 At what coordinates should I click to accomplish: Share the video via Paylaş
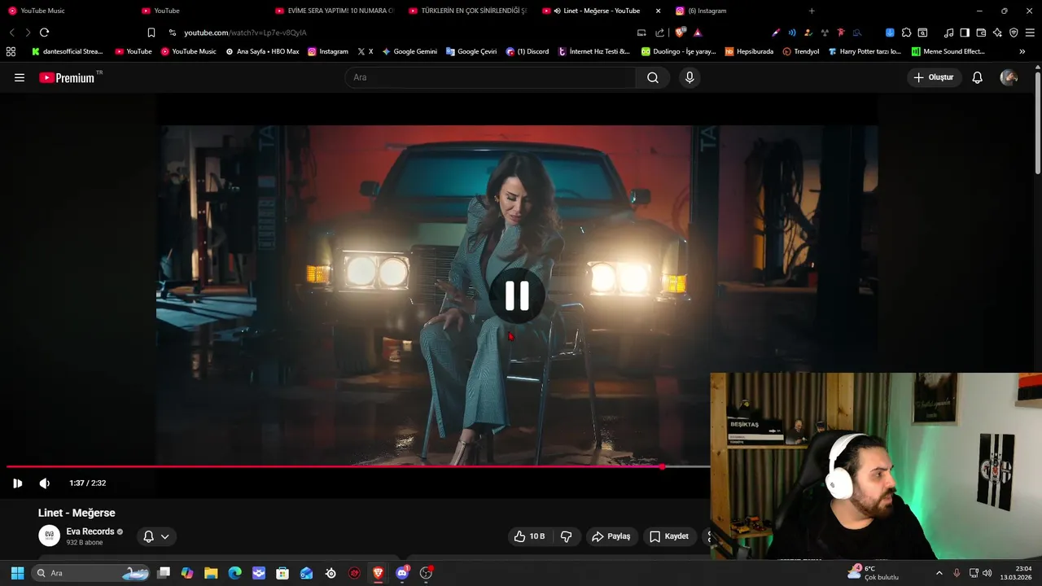611,536
